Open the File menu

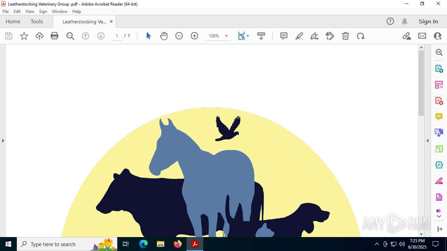click(x=6, y=12)
